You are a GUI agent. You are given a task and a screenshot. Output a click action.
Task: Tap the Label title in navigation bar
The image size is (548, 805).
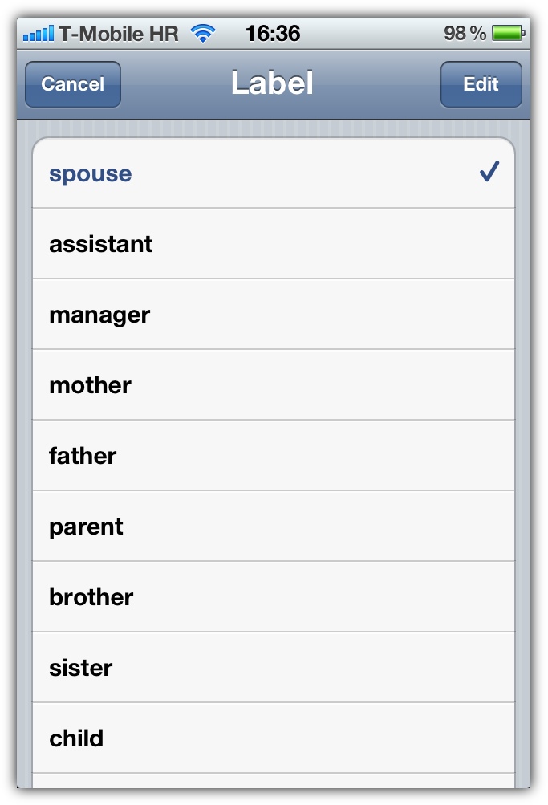(x=272, y=83)
